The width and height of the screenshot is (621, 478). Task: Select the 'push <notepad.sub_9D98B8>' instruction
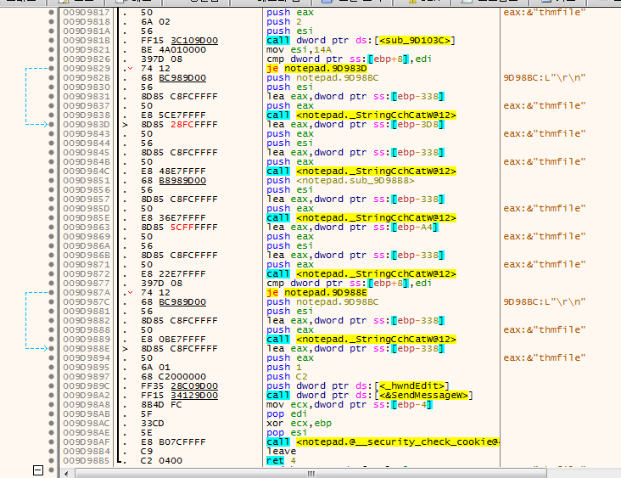(340, 180)
